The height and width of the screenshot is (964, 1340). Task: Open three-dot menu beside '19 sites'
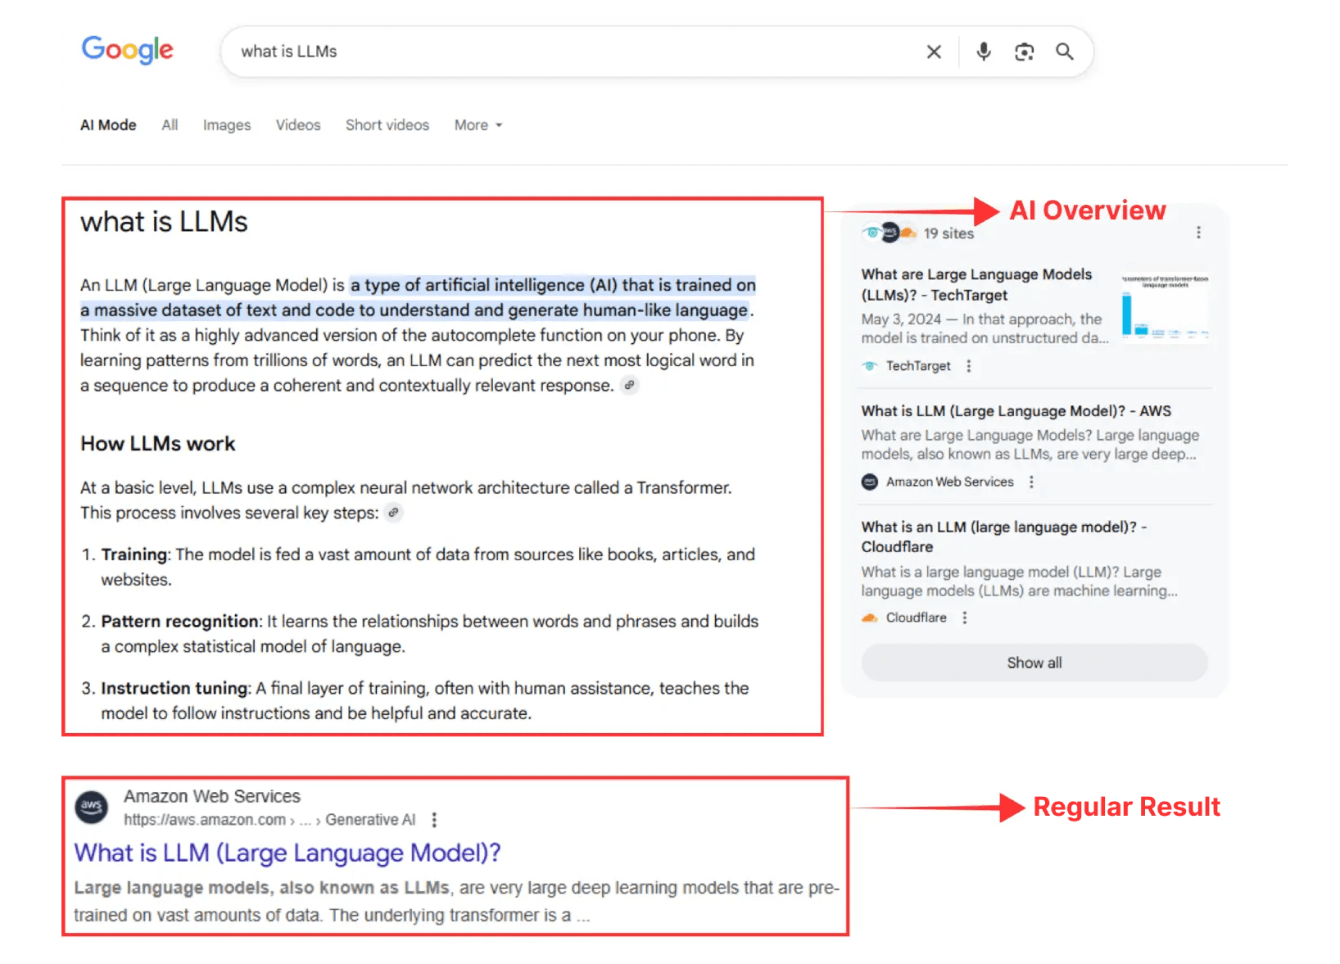[x=1198, y=233]
